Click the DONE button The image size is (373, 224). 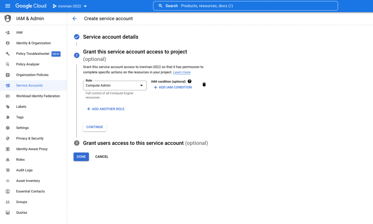[81, 157]
